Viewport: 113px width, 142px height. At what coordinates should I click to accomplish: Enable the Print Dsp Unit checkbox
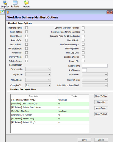click(x=83, y=53)
